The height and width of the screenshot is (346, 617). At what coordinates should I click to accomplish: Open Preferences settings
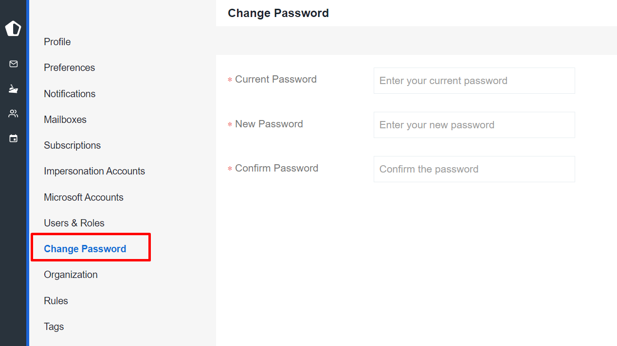pos(70,68)
